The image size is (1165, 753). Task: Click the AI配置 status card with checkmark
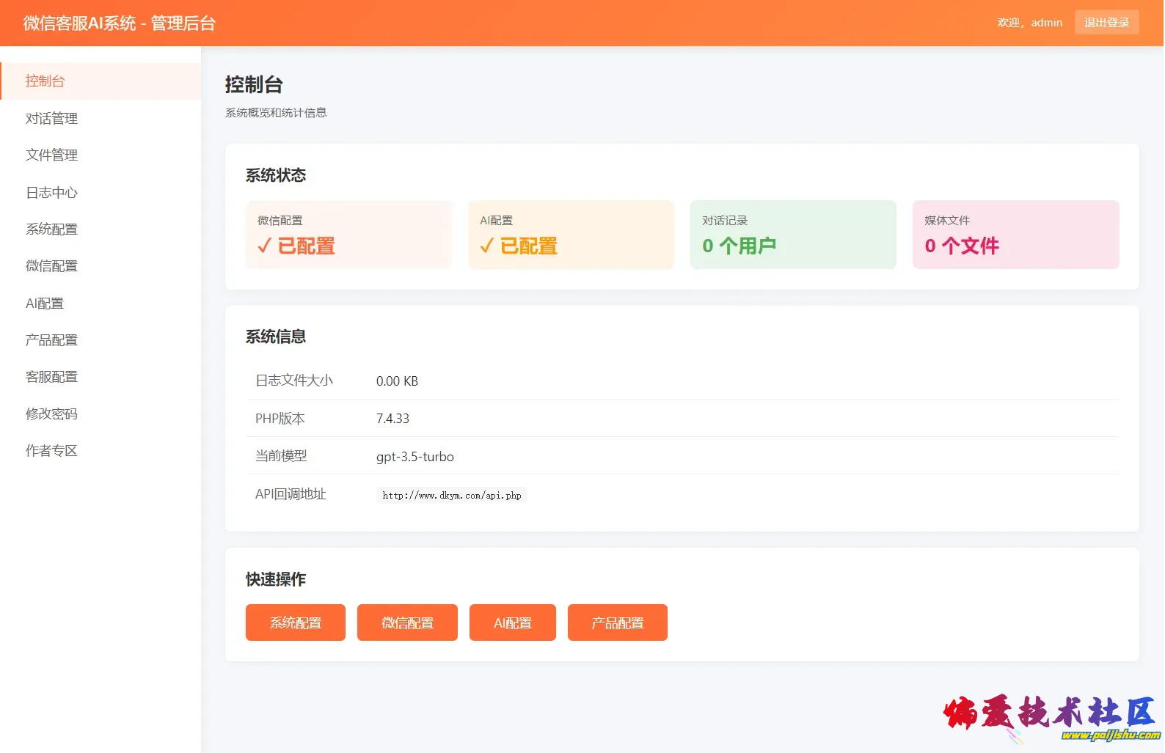[x=571, y=235]
